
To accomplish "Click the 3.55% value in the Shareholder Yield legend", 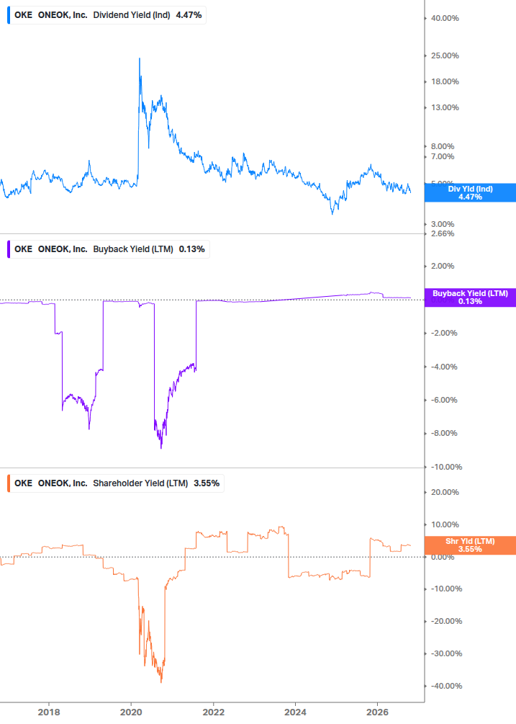I will click(x=207, y=483).
